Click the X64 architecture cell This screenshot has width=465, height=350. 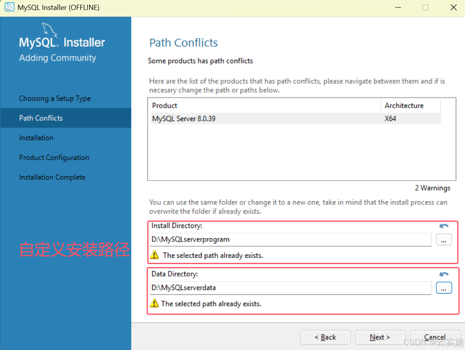(390, 119)
